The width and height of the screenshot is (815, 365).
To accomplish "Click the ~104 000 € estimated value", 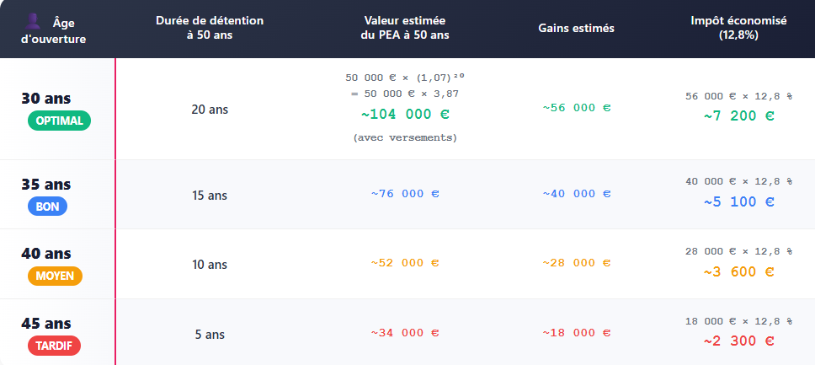I will (x=406, y=115).
